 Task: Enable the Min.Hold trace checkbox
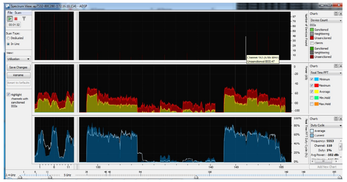click(x=311, y=98)
